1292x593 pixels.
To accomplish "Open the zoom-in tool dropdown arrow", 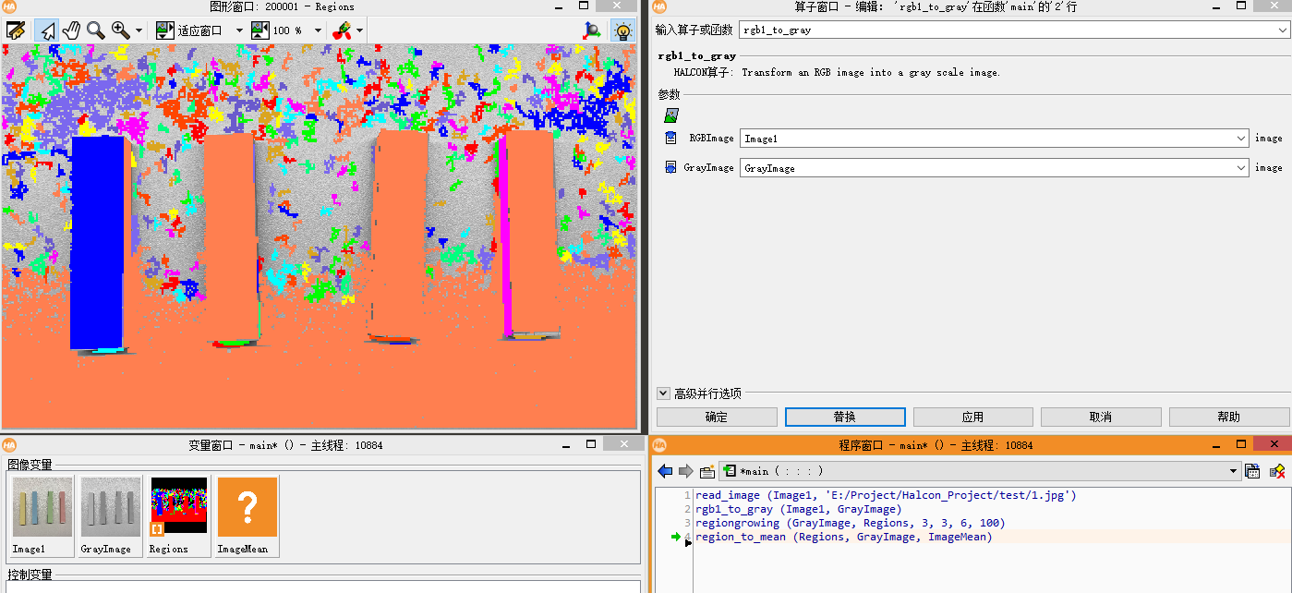I will point(139,30).
